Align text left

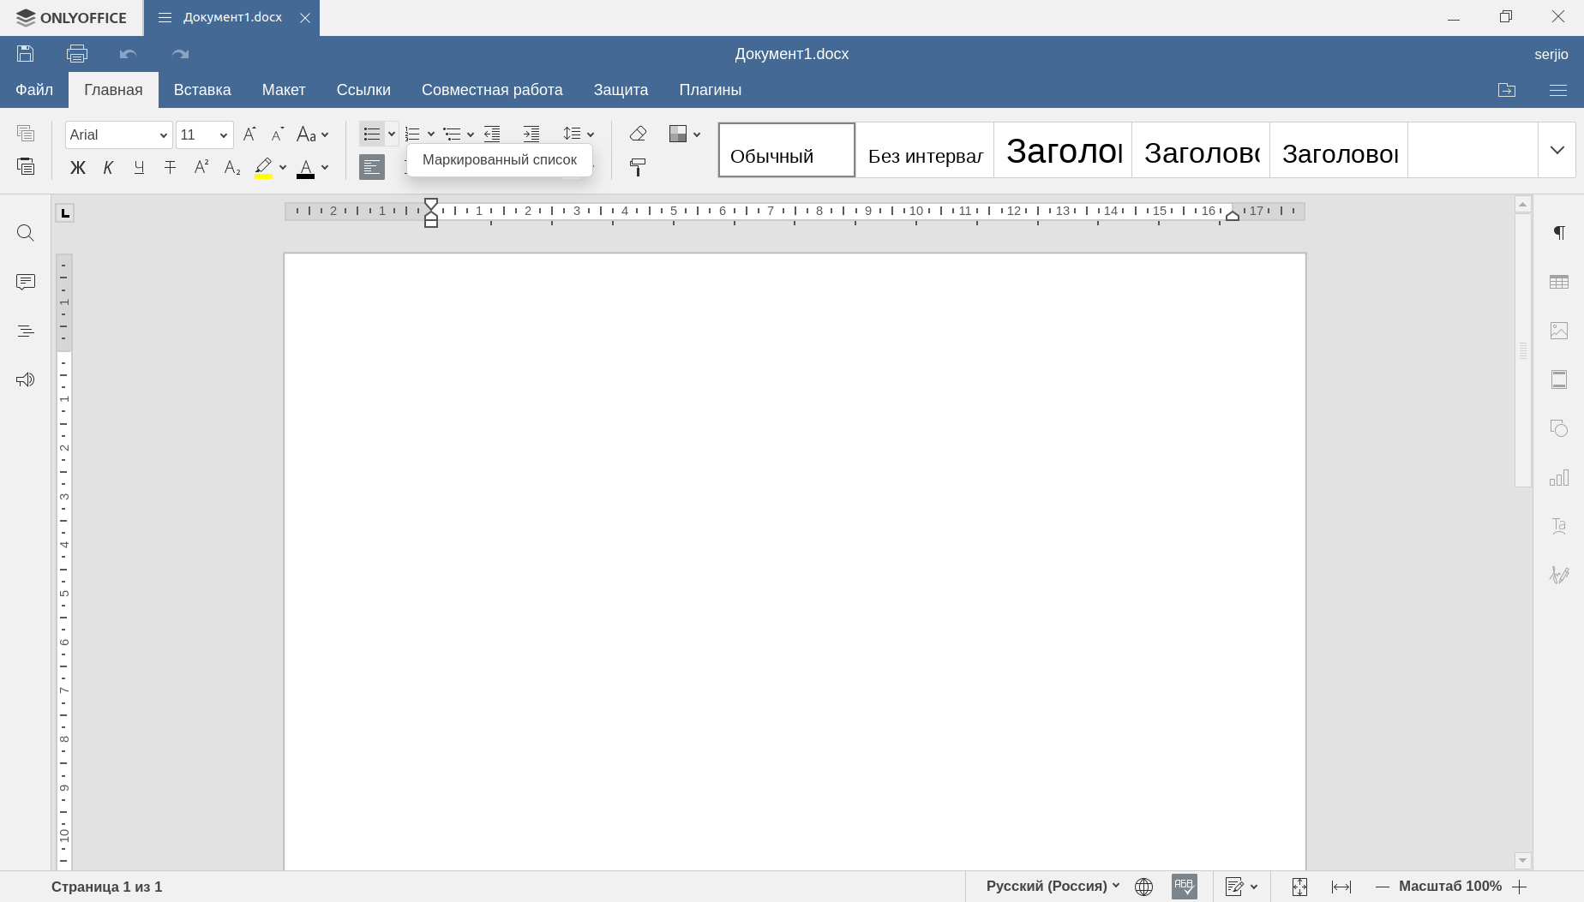click(372, 167)
